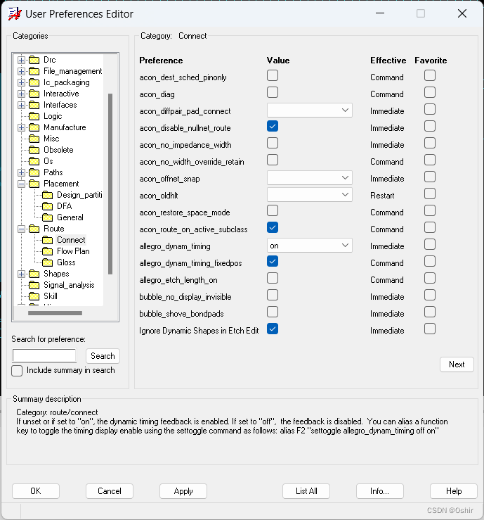This screenshot has width=484, height=520.
Task: Click the Search for preference text field
Action: pos(44,356)
